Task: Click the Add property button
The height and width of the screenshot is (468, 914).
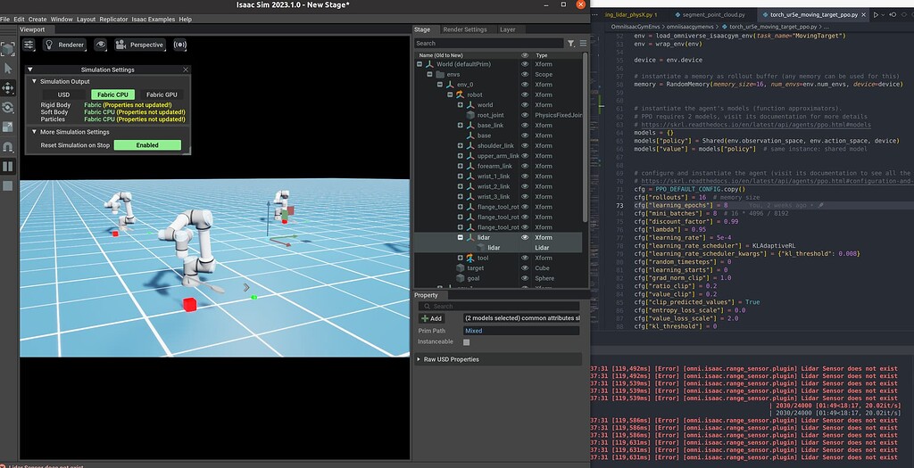Action: pos(432,318)
